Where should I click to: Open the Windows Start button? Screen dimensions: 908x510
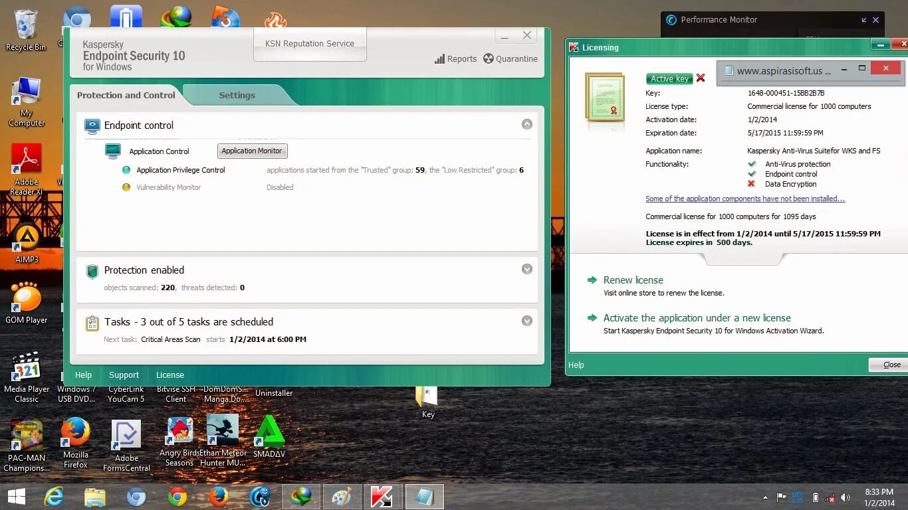point(16,497)
